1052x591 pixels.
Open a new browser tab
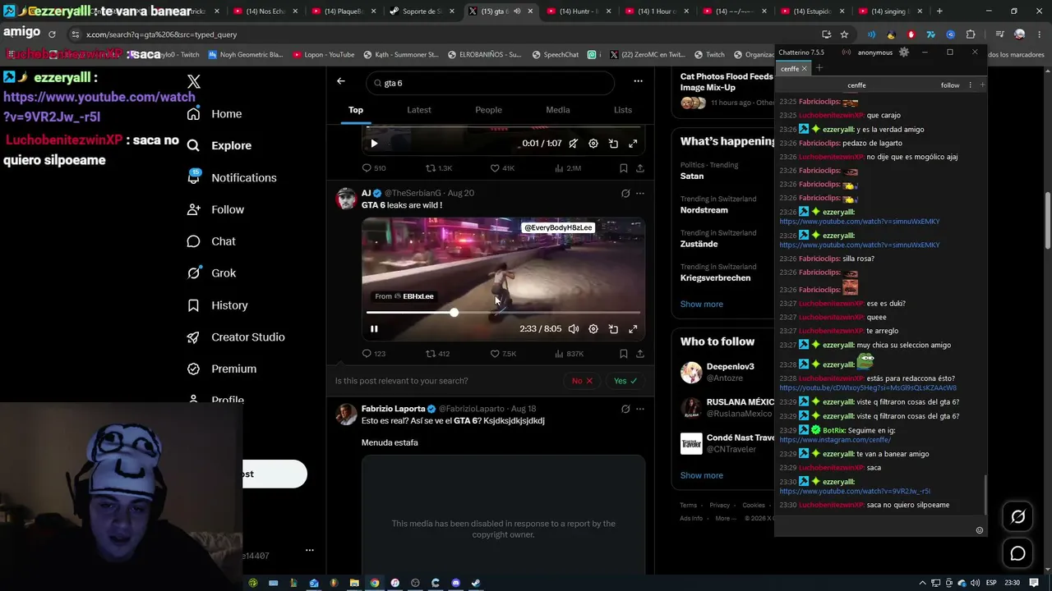click(939, 11)
